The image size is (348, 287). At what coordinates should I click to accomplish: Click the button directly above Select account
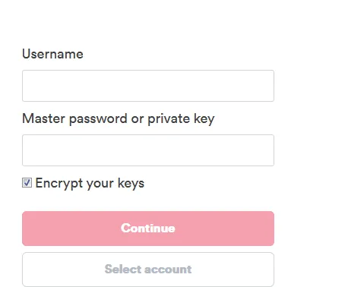coord(148,229)
